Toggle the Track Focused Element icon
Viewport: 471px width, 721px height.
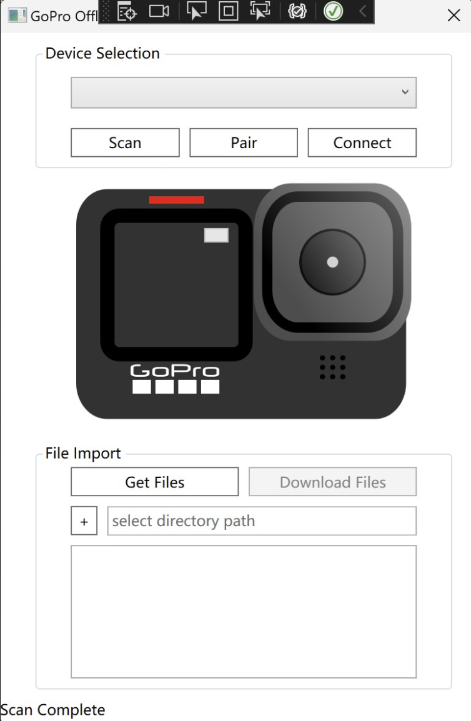[260, 11]
